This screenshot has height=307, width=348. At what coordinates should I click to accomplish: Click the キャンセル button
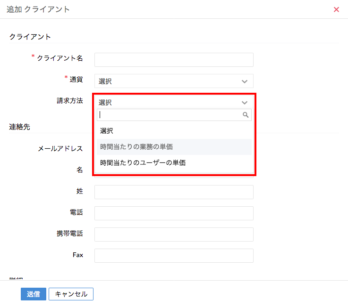71,294
